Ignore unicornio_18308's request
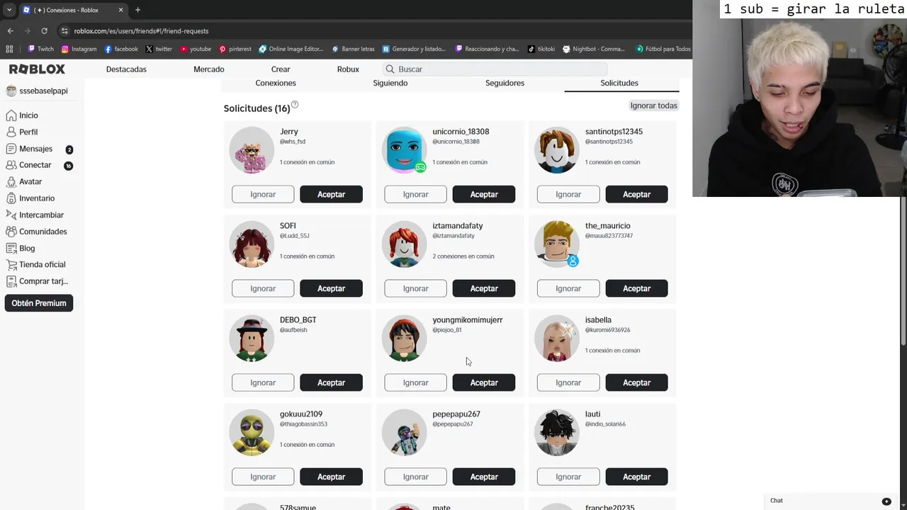The width and height of the screenshot is (907, 510). tap(416, 194)
